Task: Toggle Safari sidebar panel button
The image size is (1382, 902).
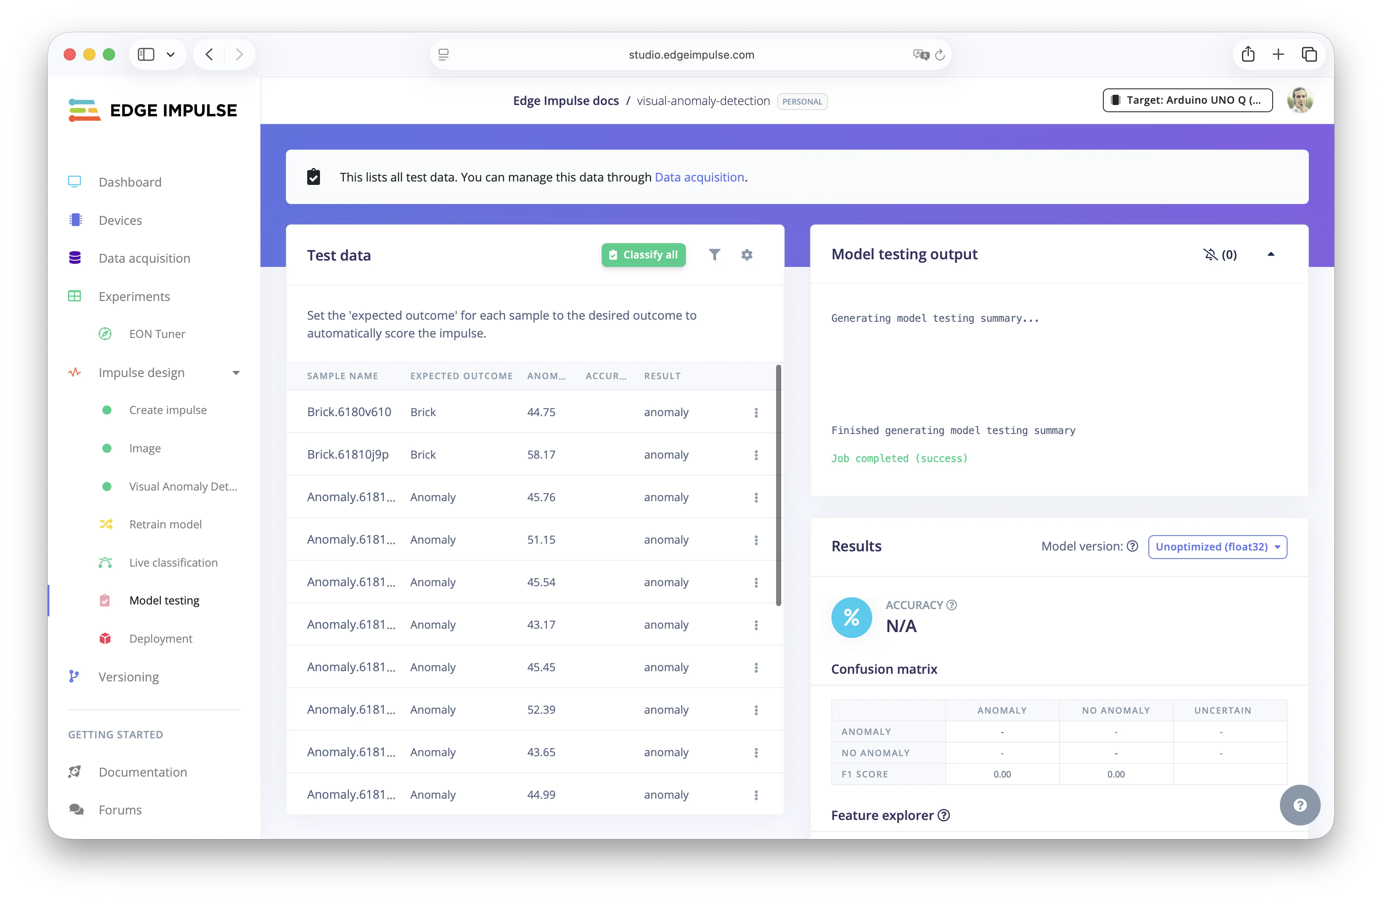Action: pos(146,54)
